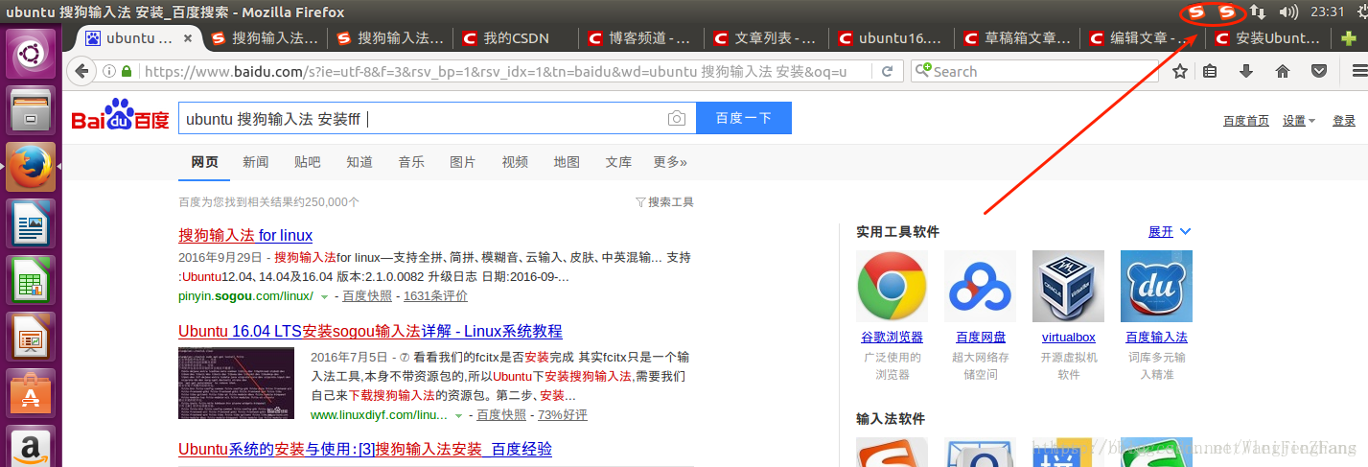Click the Baidu logo

[121, 116]
